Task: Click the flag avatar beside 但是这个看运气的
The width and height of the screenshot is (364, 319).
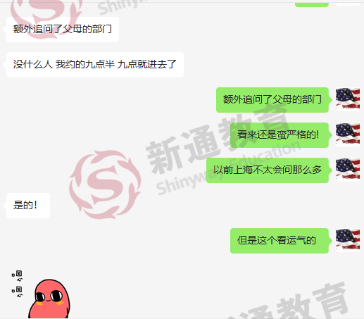Action: [348, 240]
